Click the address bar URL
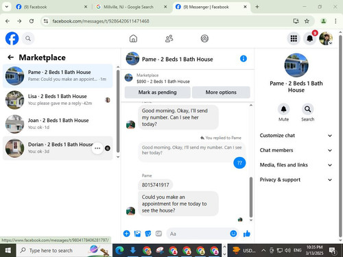 click(101, 21)
